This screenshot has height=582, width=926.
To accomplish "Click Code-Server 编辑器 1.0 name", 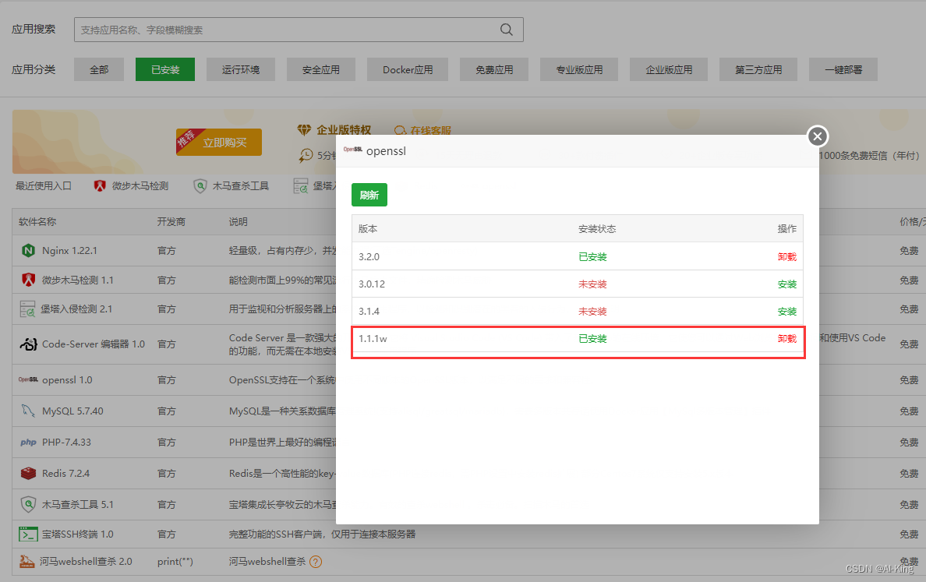I will point(94,344).
